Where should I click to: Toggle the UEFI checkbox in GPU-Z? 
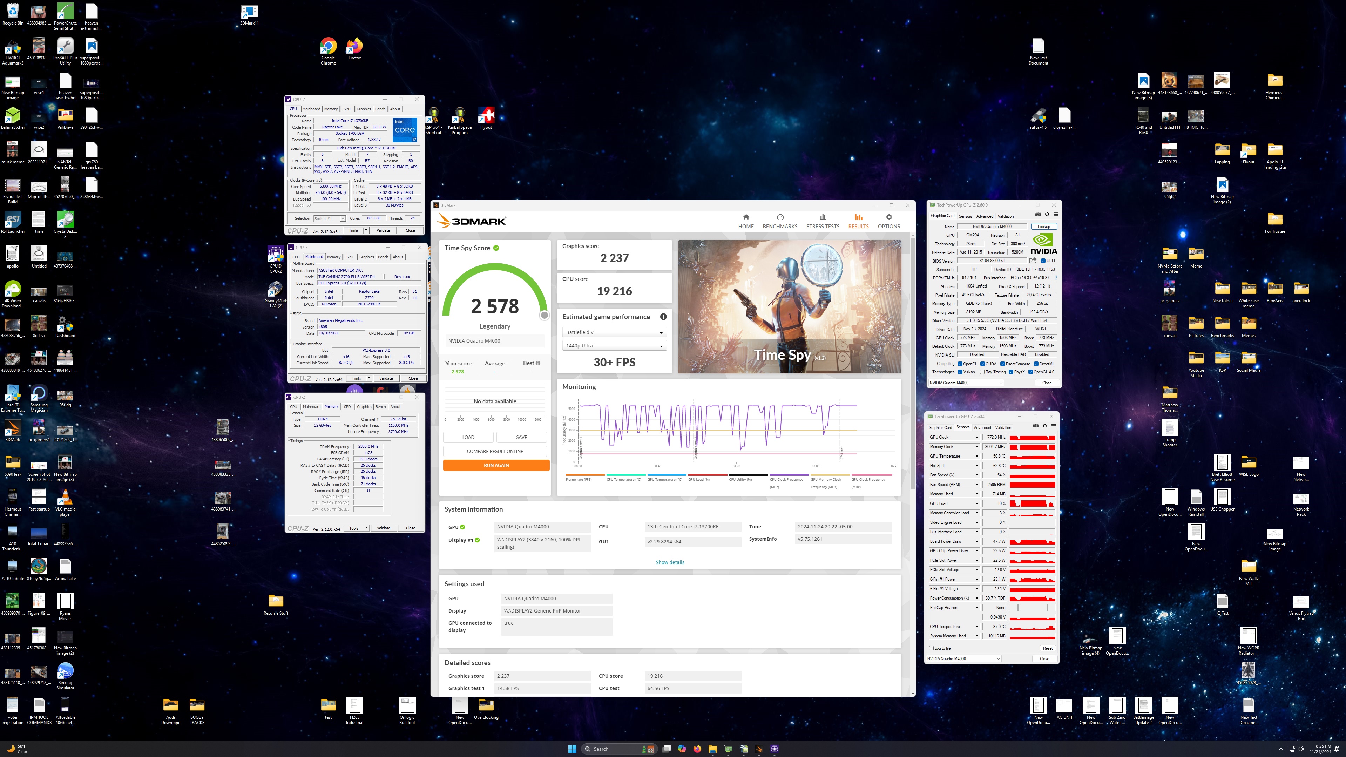point(1043,261)
